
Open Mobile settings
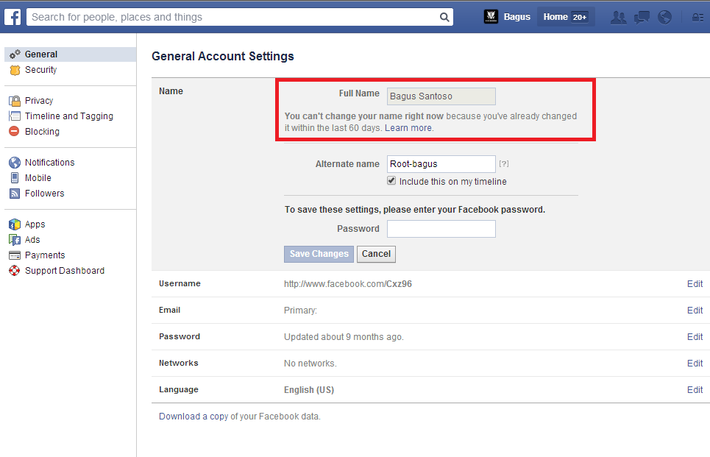pyautogui.click(x=38, y=177)
